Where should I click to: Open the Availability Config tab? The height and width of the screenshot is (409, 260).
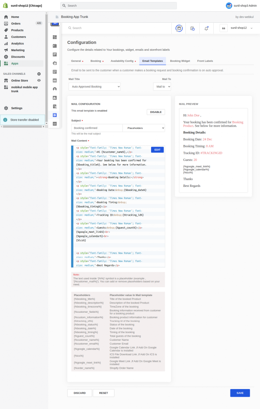point(123,61)
